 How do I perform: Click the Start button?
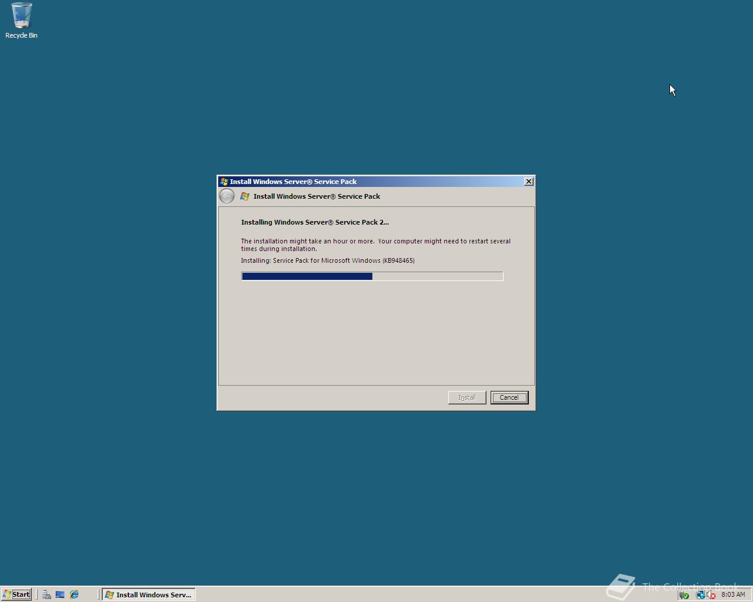point(16,594)
